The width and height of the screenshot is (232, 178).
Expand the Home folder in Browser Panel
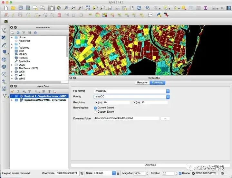pyautogui.click(x=12, y=37)
